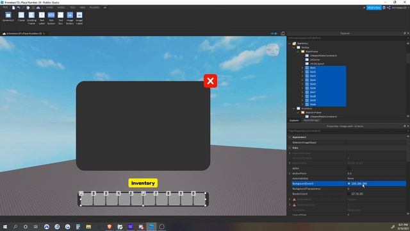Click the red X close button in viewport
410x231 pixels.
pos(211,81)
